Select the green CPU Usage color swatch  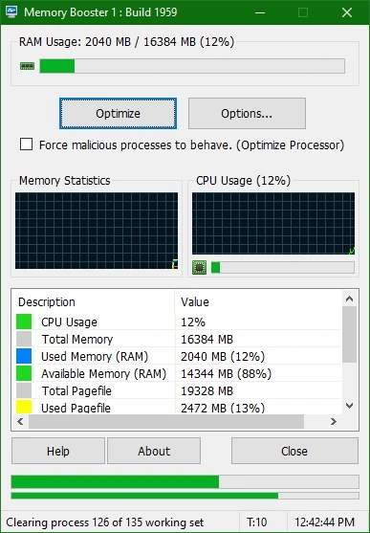24,322
